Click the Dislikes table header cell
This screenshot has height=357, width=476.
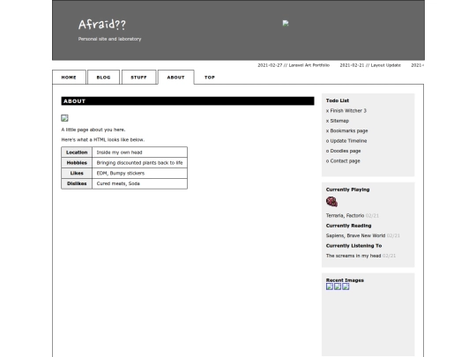click(77, 183)
